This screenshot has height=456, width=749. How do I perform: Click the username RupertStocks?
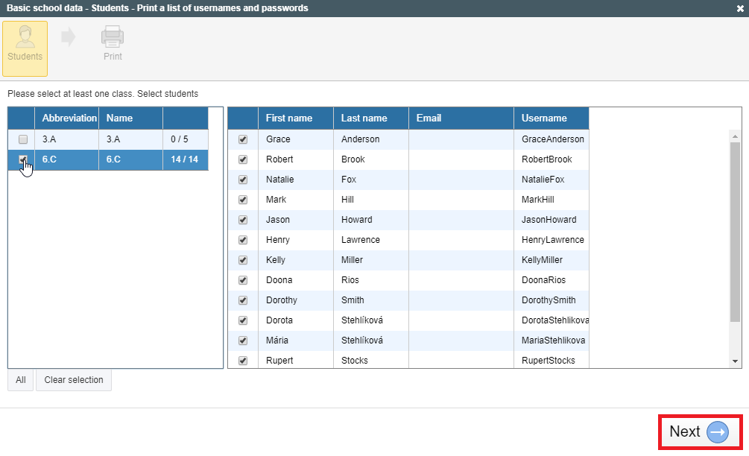click(x=549, y=361)
